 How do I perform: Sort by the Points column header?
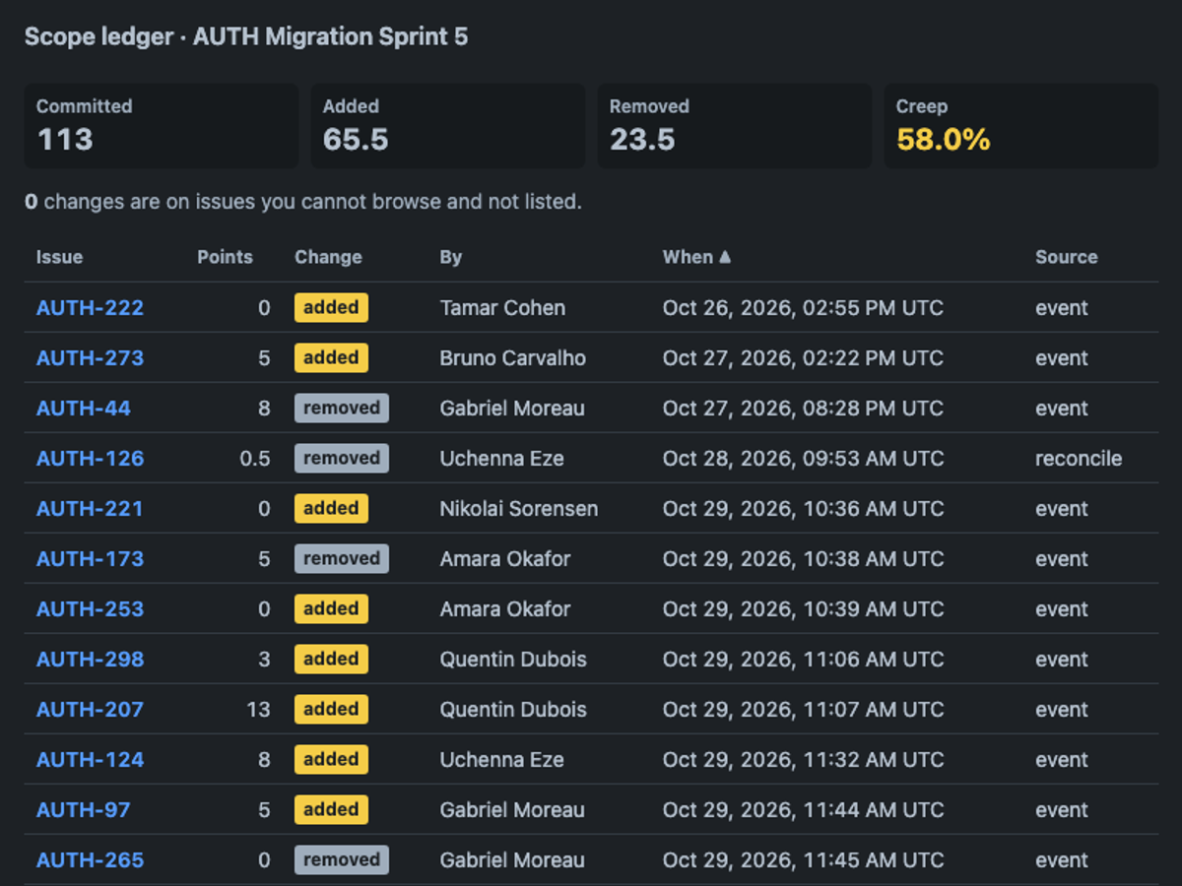pyautogui.click(x=225, y=257)
